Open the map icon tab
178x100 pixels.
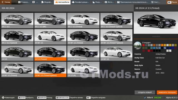coord(35,2)
